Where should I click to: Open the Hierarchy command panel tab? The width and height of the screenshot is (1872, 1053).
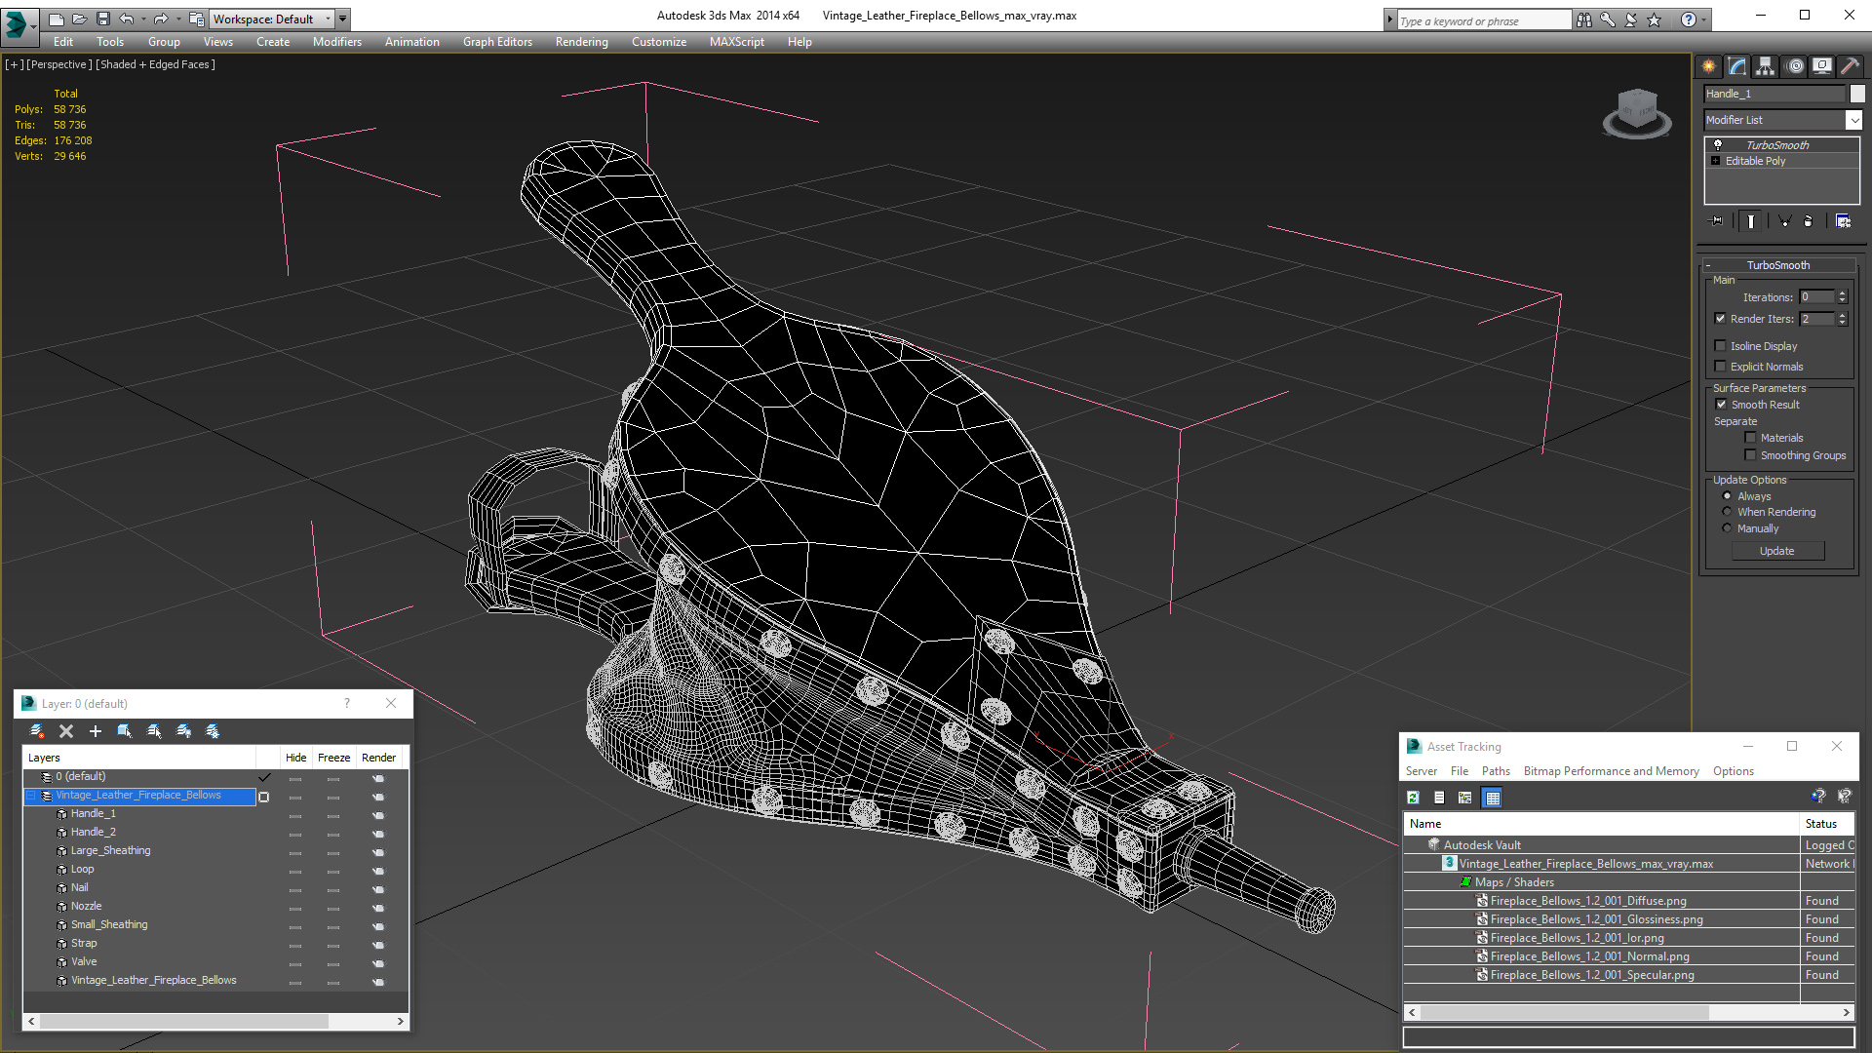pos(1766,66)
